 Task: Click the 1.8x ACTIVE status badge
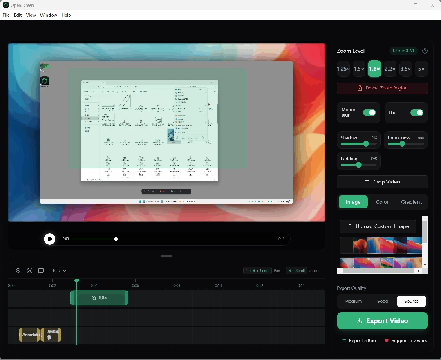(403, 51)
